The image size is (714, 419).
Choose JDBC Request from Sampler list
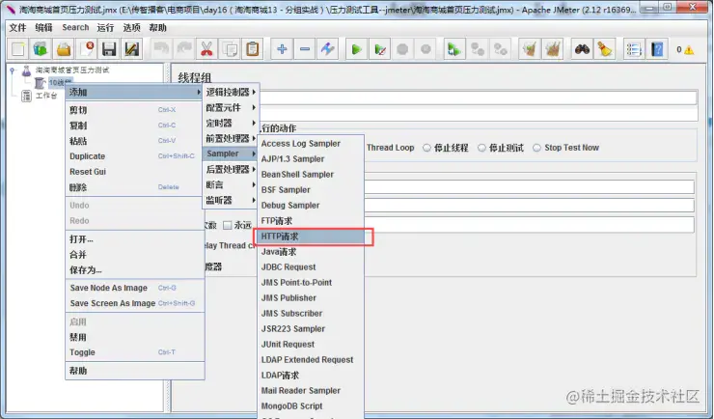pyautogui.click(x=311, y=266)
